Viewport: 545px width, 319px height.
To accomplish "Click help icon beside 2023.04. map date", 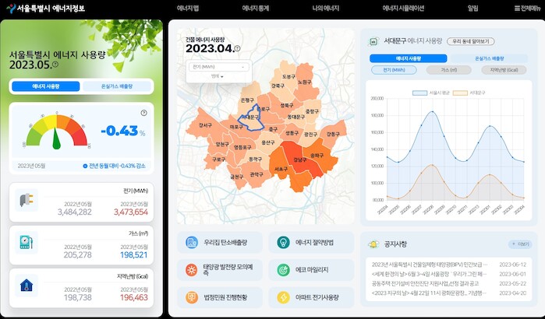I will [237, 49].
